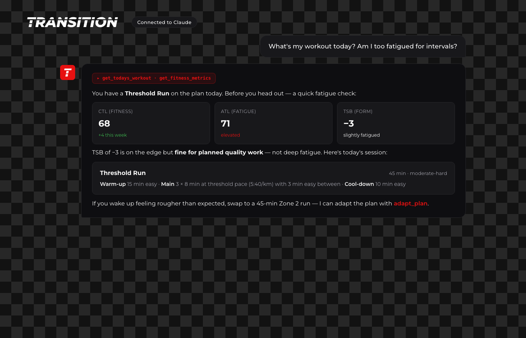
Task: Click the Connected to Claude status badge
Action: pos(164,23)
